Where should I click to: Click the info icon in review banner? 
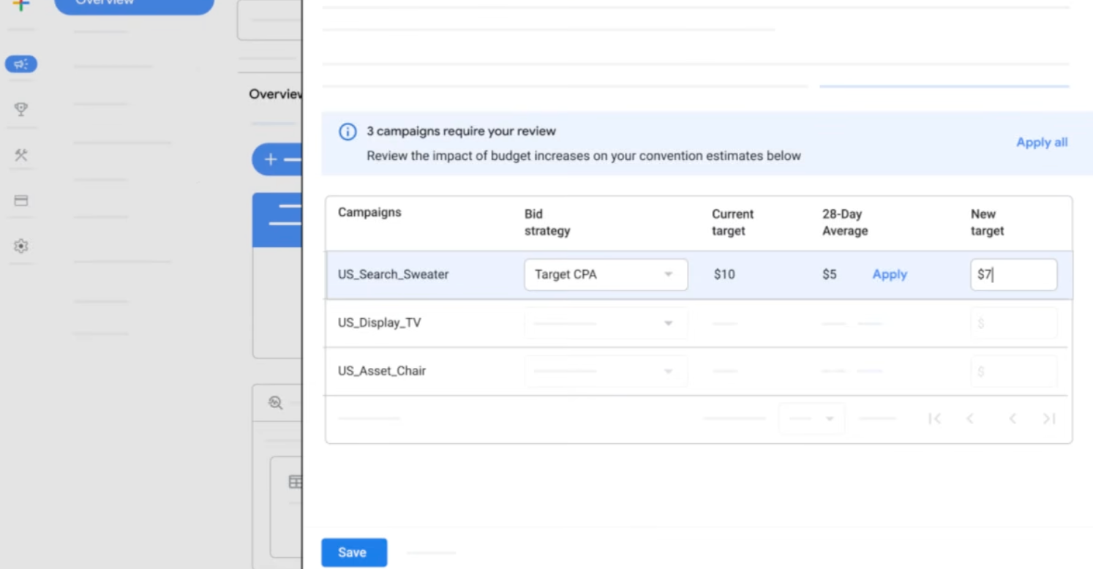click(x=348, y=132)
